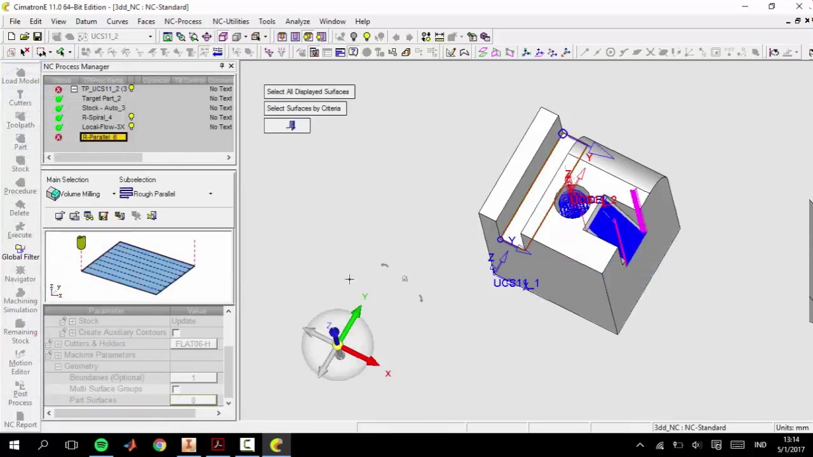
Task: Click the save-and-calculate procedure icon
Action: pyautogui.click(x=104, y=216)
